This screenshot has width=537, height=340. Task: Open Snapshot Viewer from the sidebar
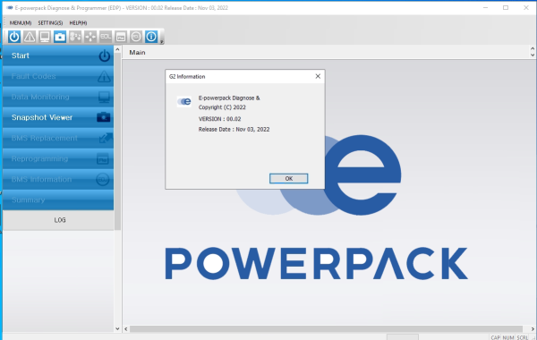click(x=58, y=117)
